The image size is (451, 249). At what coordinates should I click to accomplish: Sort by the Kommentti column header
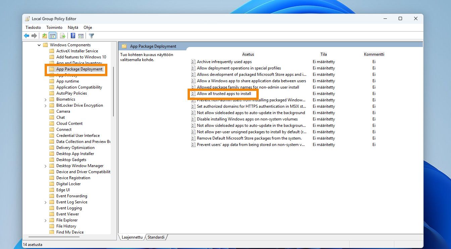374,54
